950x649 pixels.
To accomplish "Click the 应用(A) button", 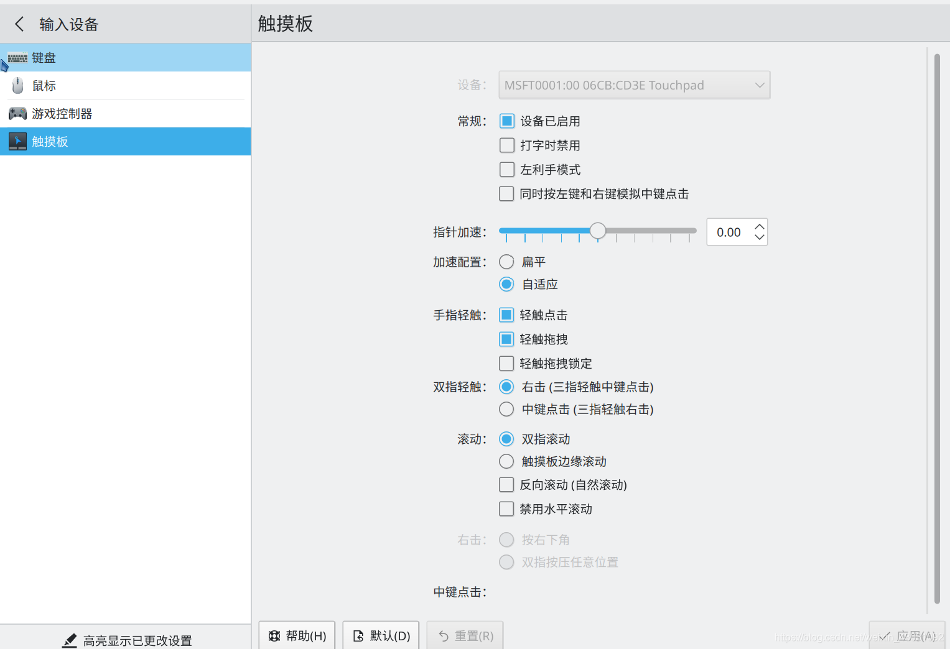I will 907,635.
